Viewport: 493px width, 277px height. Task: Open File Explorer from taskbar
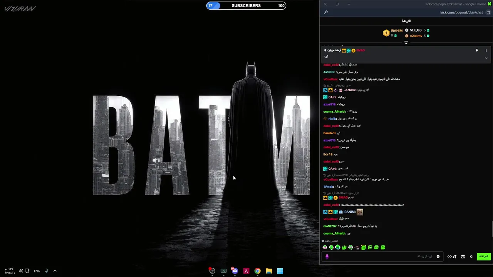[269, 271]
